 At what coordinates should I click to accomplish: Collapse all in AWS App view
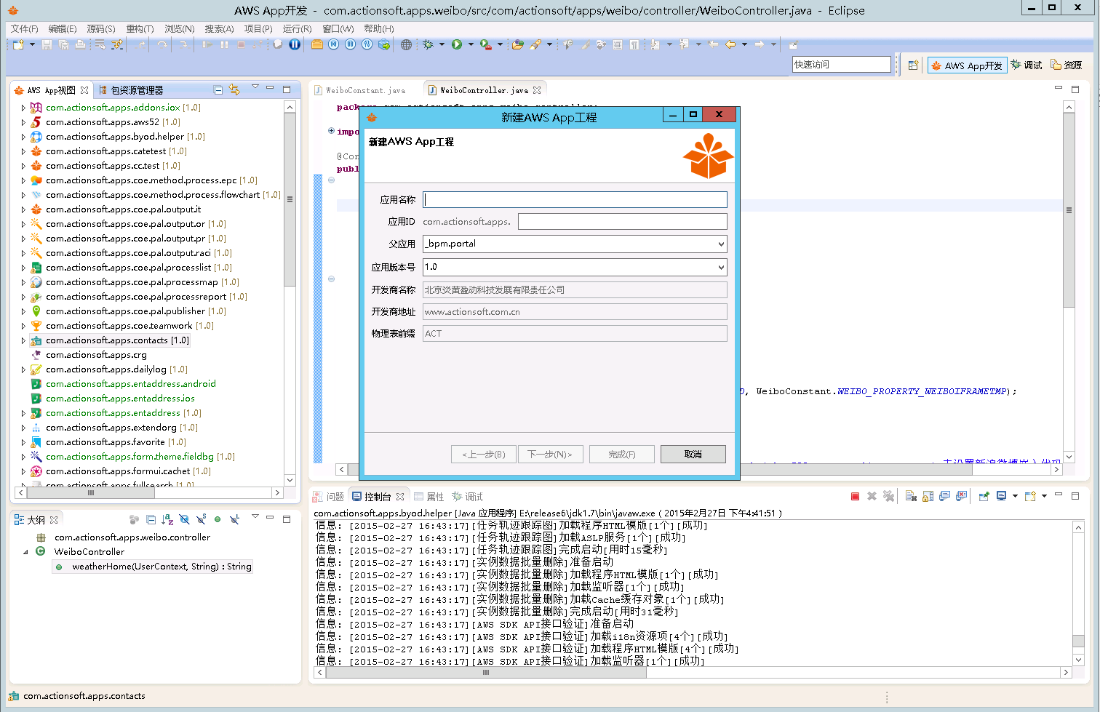point(218,90)
